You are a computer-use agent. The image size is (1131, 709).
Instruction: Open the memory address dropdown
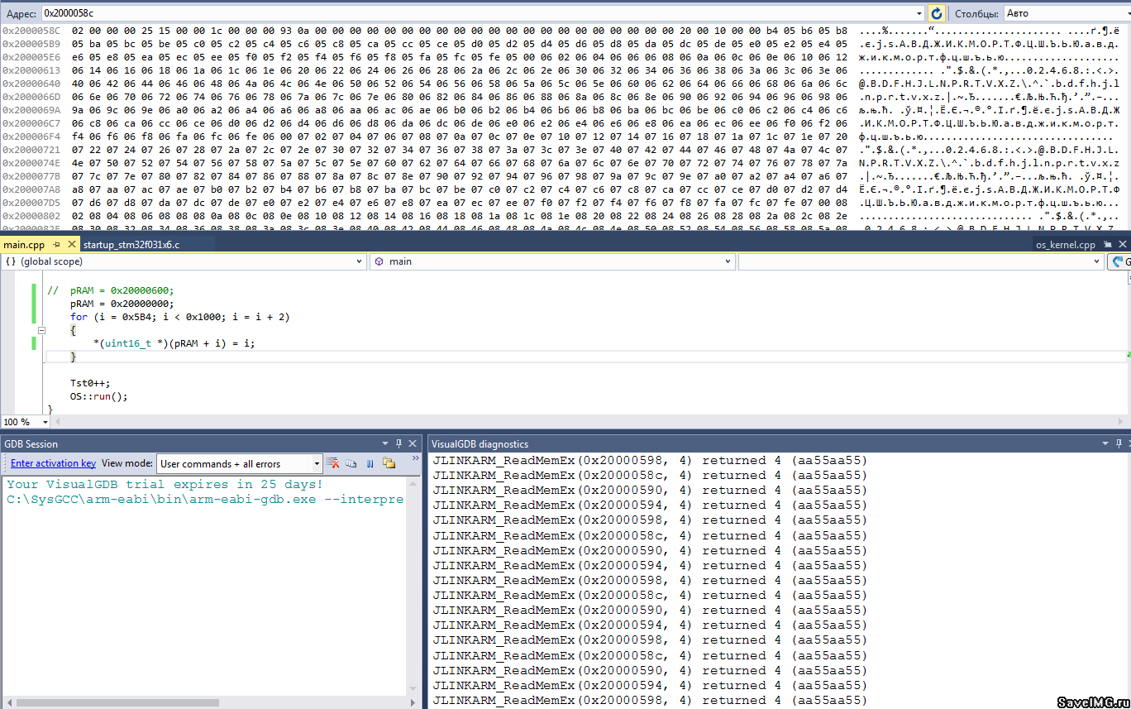coord(919,13)
